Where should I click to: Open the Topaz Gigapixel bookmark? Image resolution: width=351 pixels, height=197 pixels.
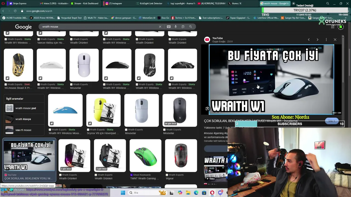pos(238,18)
